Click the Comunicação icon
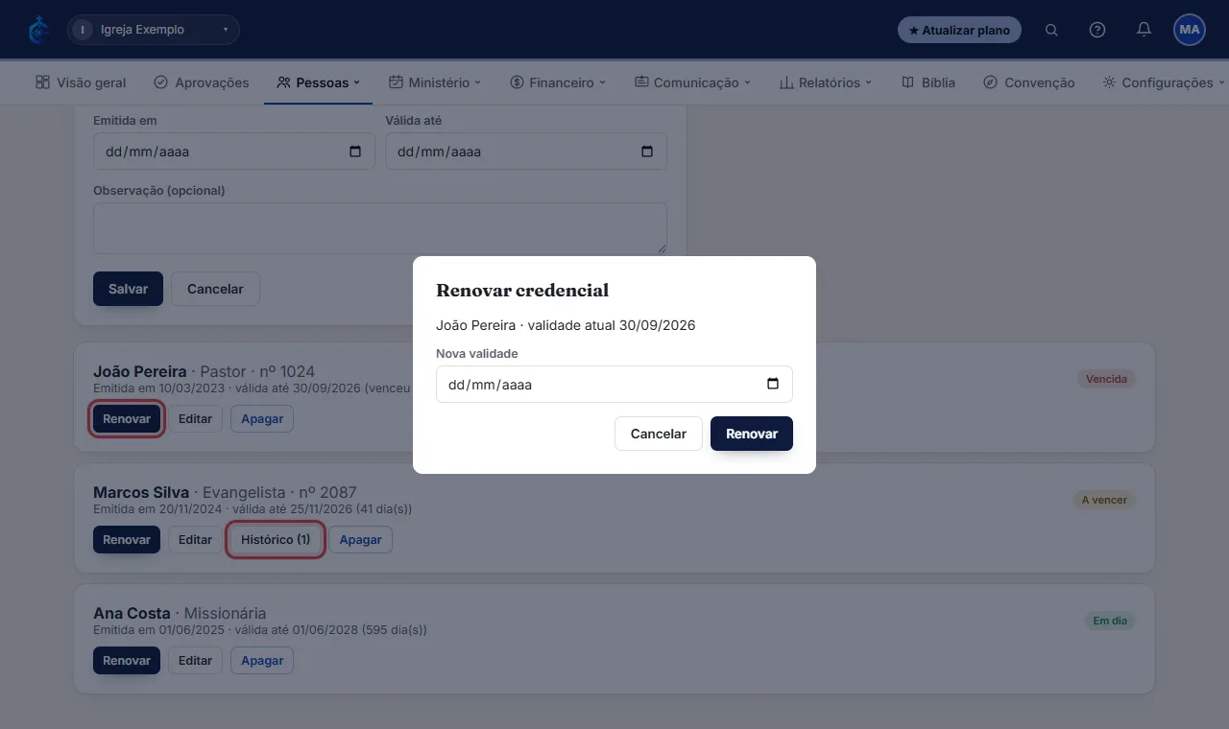This screenshot has height=729, width=1229. click(x=641, y=82)
